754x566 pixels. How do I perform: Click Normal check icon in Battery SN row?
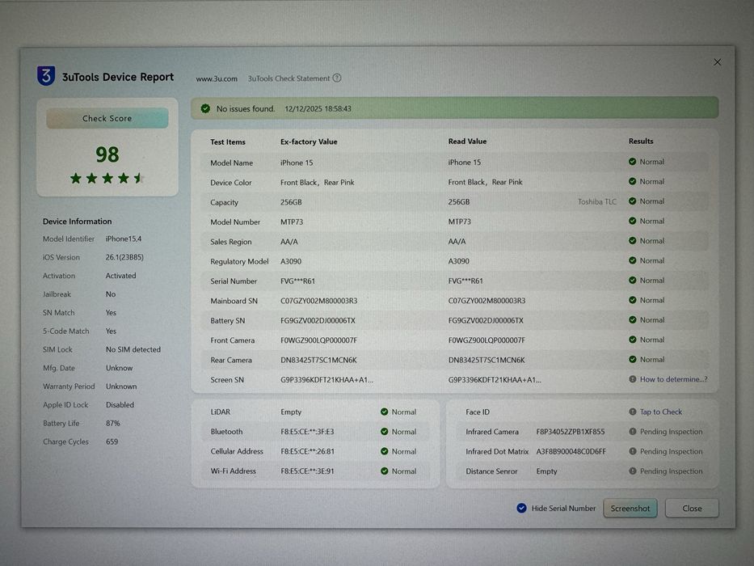(632, 319)
